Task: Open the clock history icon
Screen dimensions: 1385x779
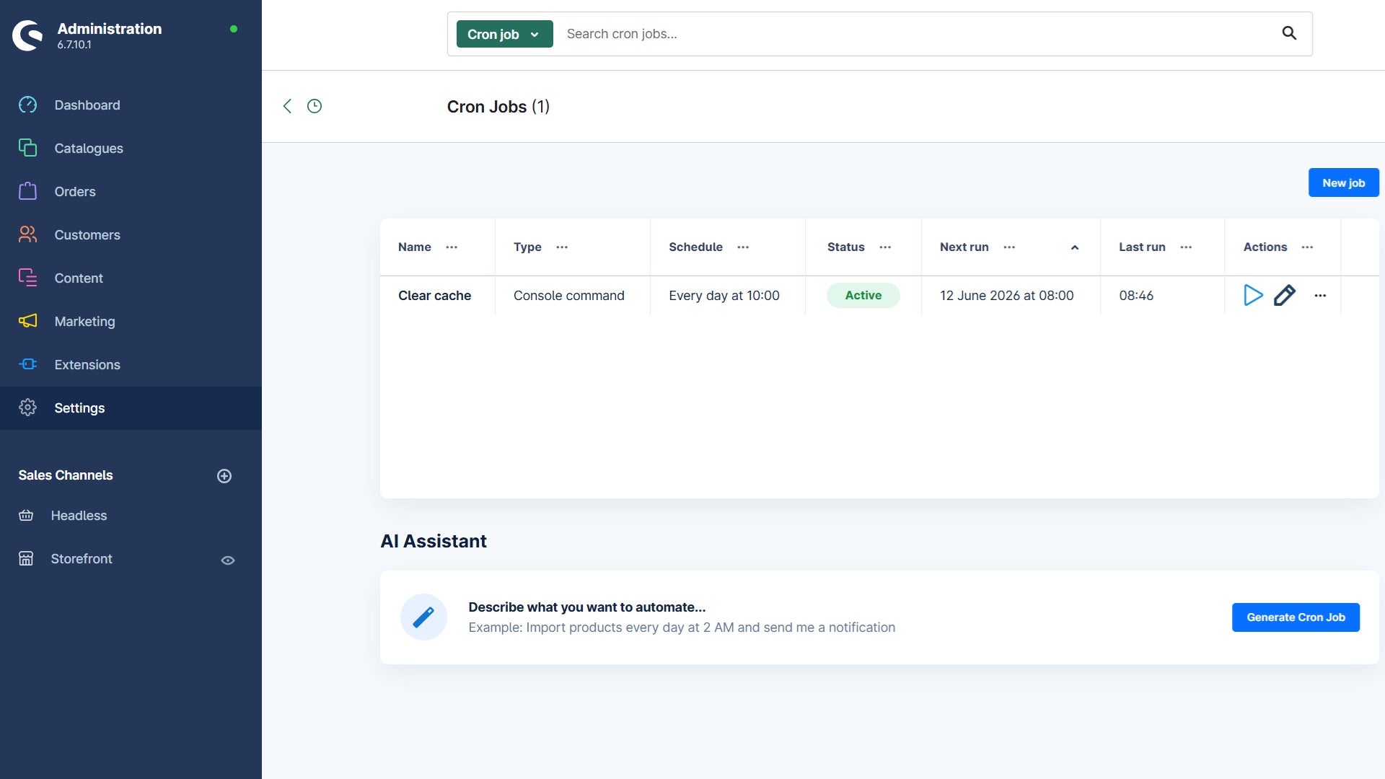Action: click(315, 106)
